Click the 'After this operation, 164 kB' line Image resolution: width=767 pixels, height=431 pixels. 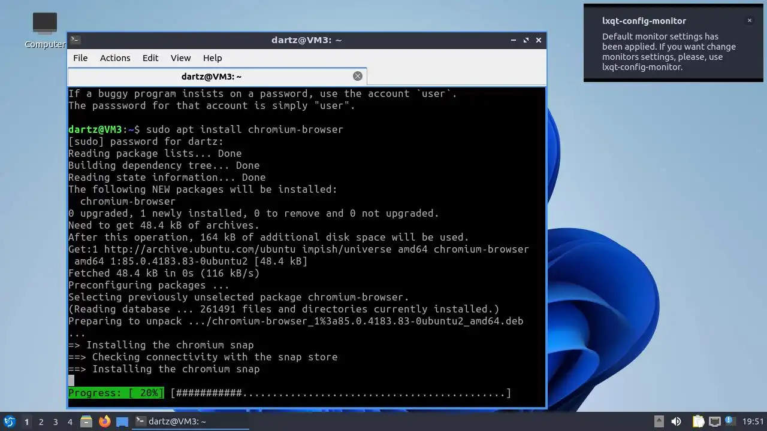[268, 238]
